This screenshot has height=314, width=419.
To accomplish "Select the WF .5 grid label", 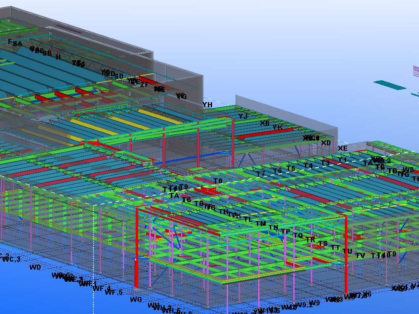I will [x=114, y=292].
